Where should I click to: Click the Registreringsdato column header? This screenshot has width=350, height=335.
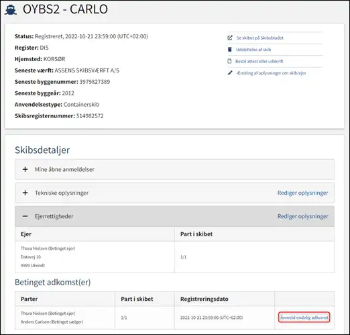pos(205,299)
